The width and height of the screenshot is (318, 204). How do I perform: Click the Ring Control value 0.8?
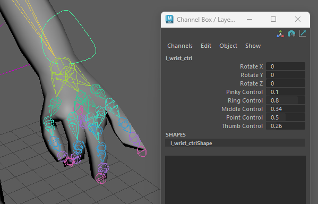[x=286, y=101]
